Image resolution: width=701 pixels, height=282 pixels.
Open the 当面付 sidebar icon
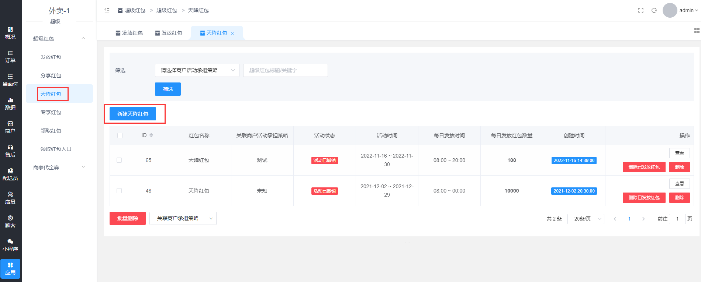10,80
